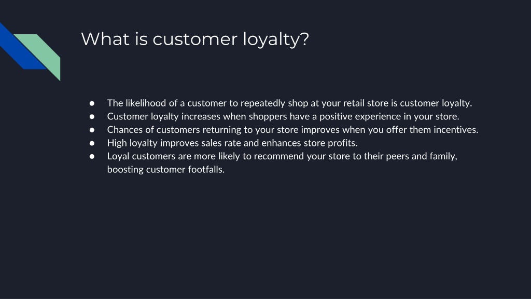Click the "High loyalty improves sales rate" line
Image resolution: width=531 pixels, height=299 pixels.
point(232,143)
